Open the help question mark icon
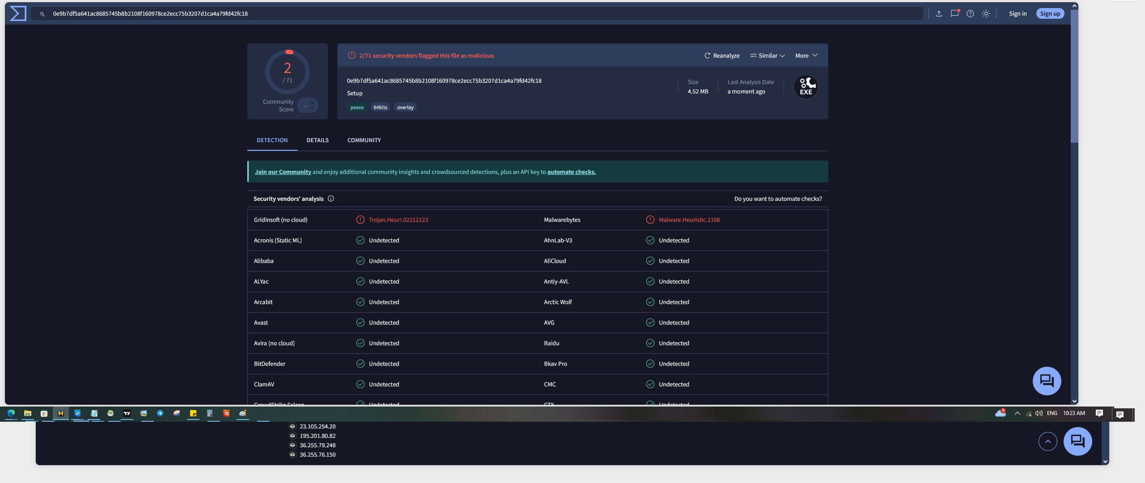Screen dimensions: 1145x483 click(970, 13)
